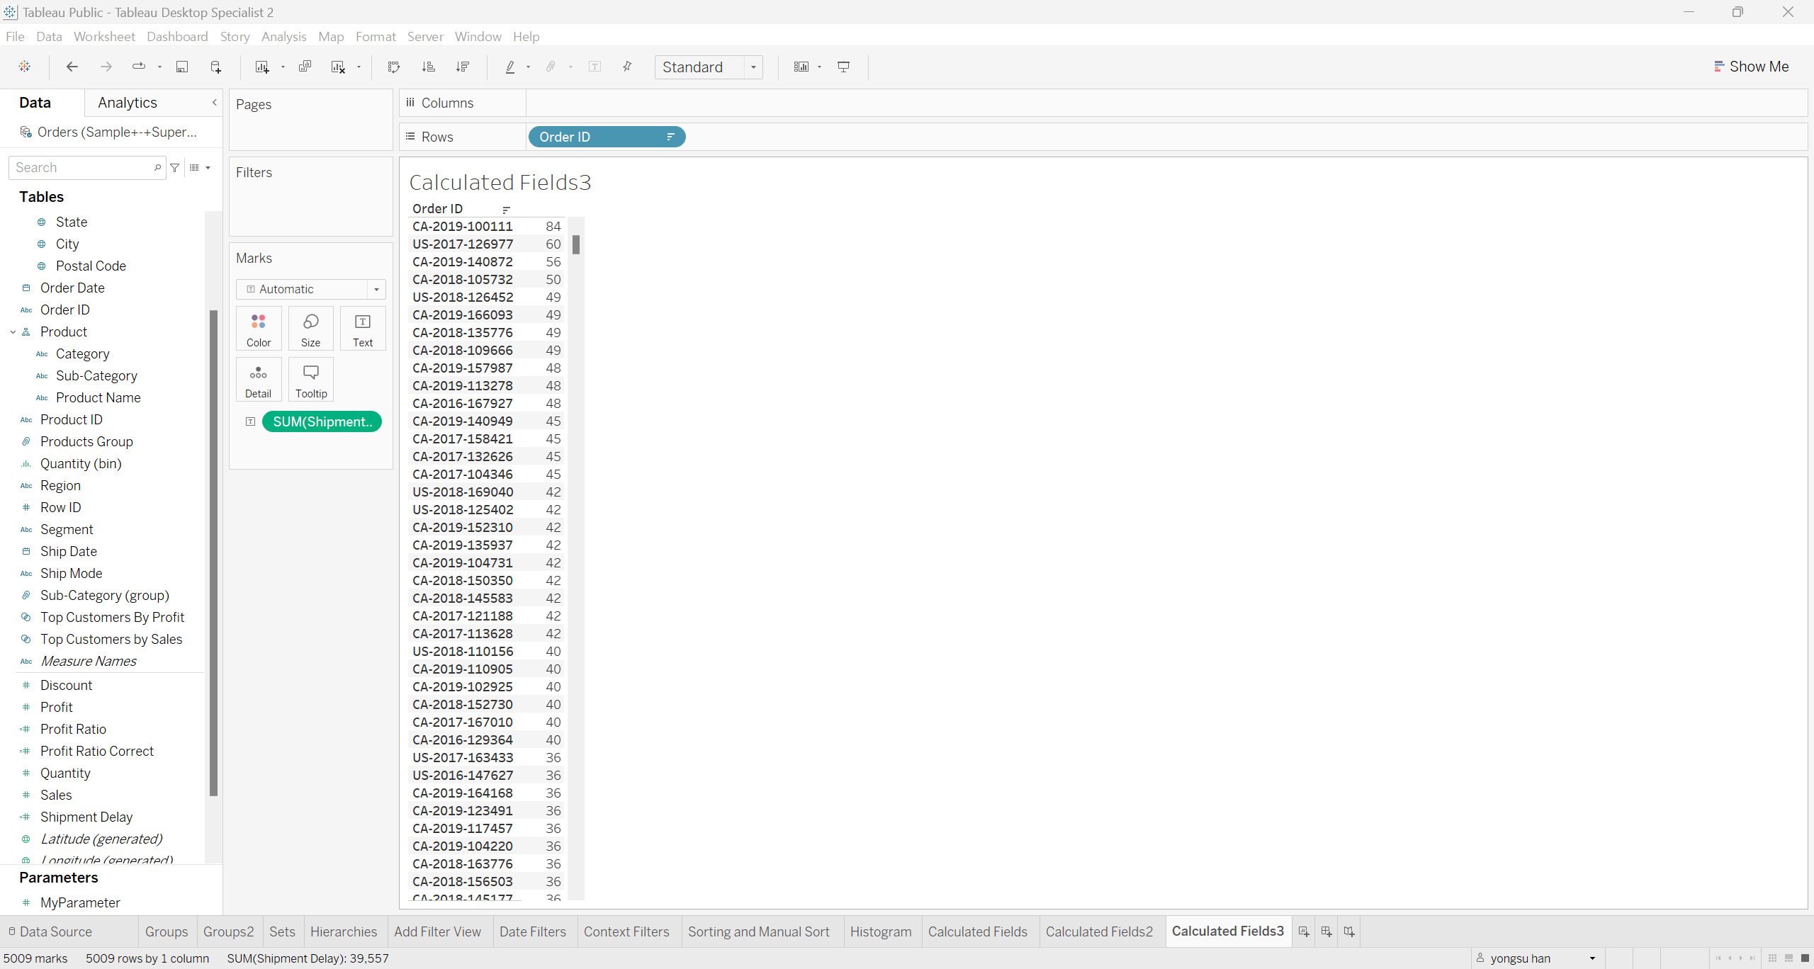The width and height of the screenshot is (1814, 969).
Task: Toggle the Show Me panel
Action: coord(1750,67)
